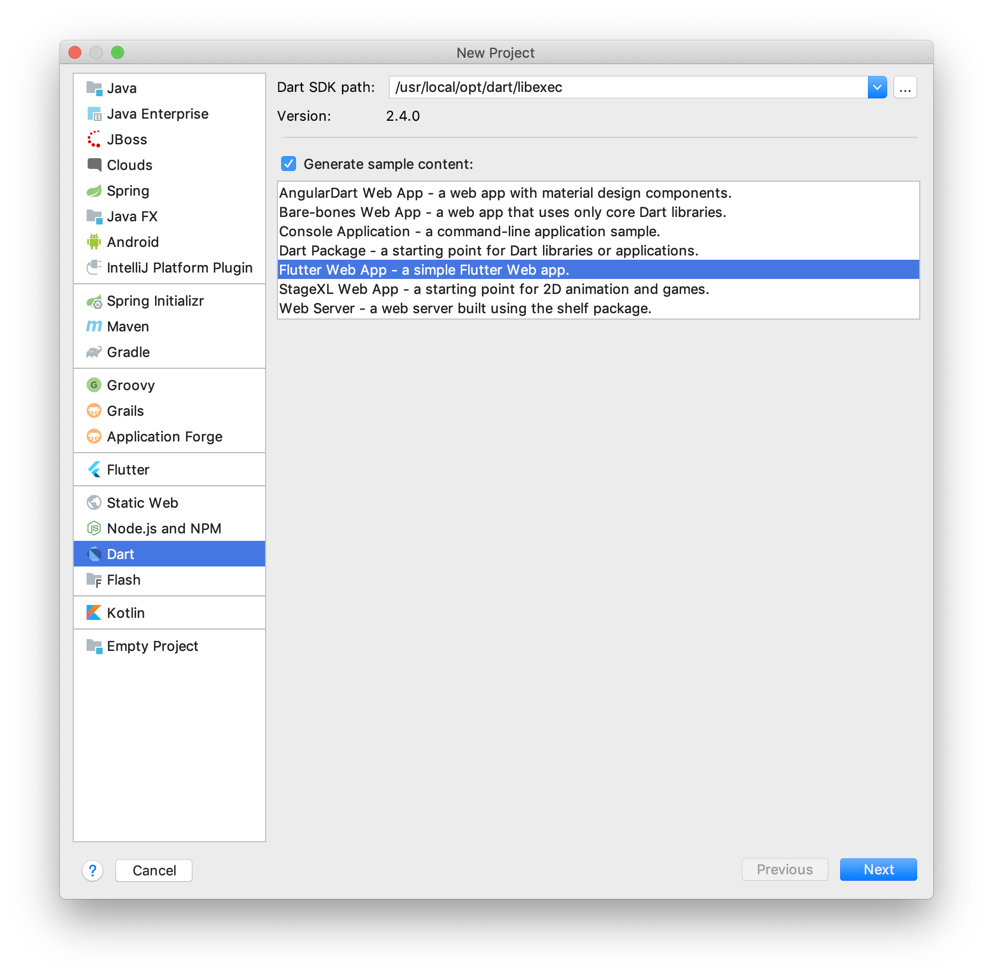Viewport: 993px width, 978px height.
Task: Click the Grails orange icon
Action: click(x=94, y=411)
